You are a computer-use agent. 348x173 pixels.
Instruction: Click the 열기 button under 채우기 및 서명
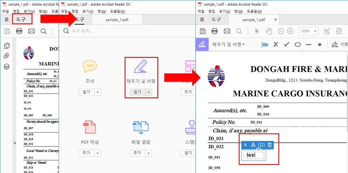(x=137, y=92)
